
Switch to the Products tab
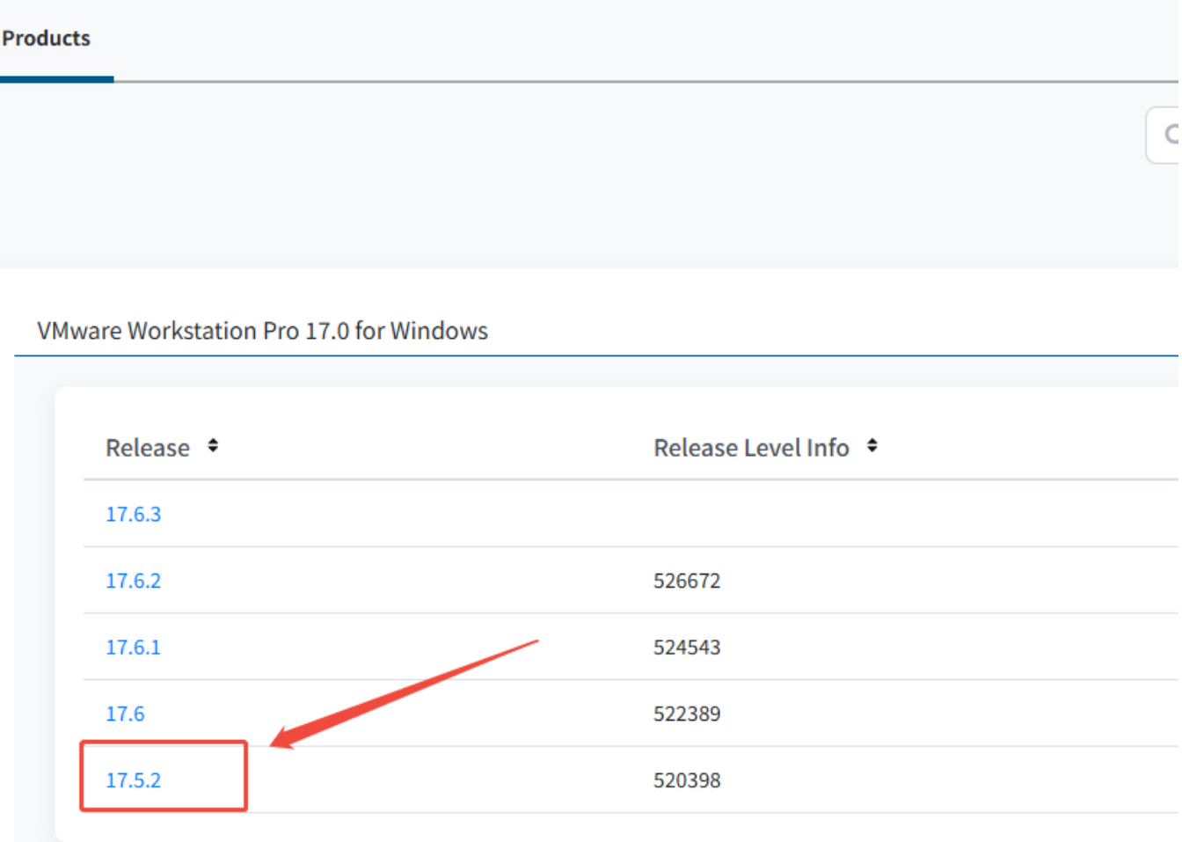tap(47, 39)
